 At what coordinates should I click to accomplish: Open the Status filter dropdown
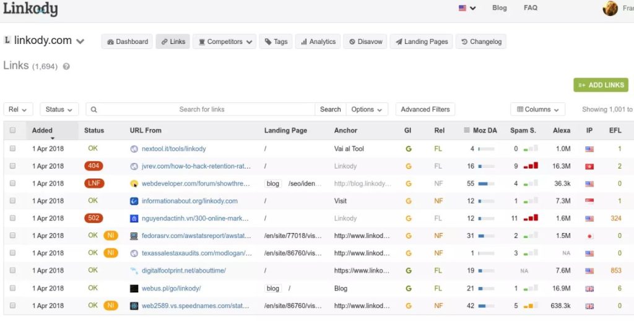[59, 109]
